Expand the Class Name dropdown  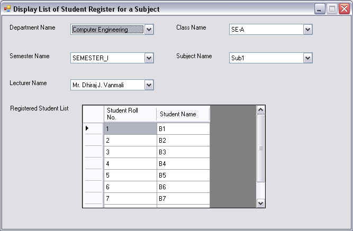308,30
